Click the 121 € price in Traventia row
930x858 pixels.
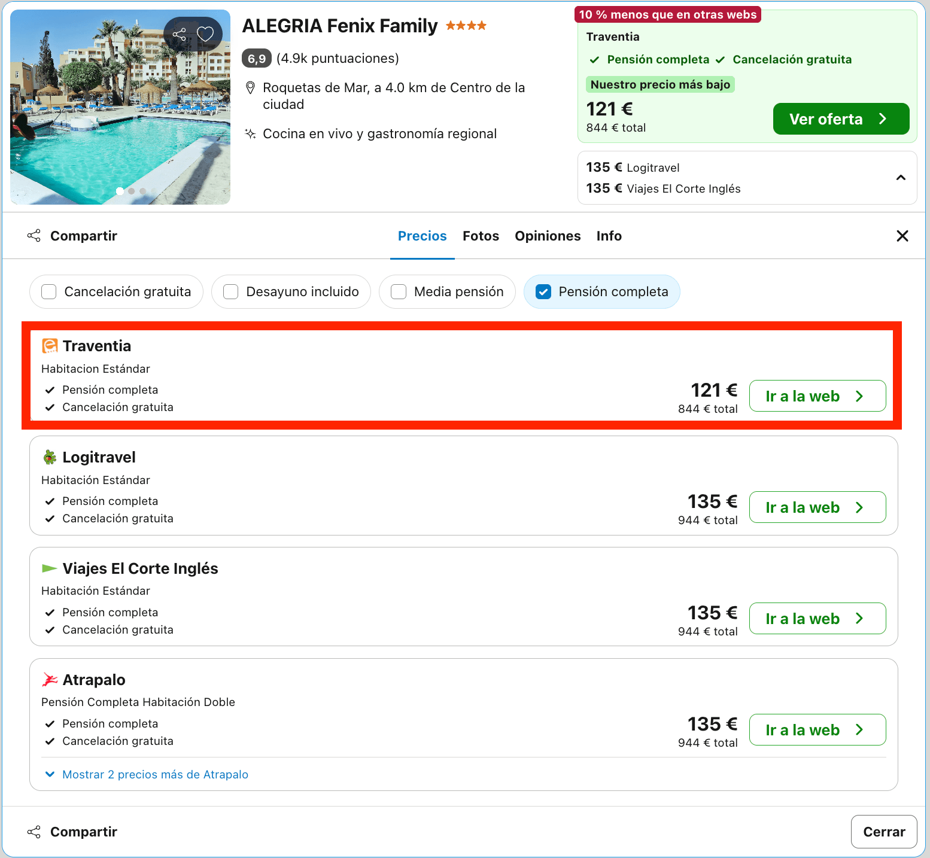[714, 390]
